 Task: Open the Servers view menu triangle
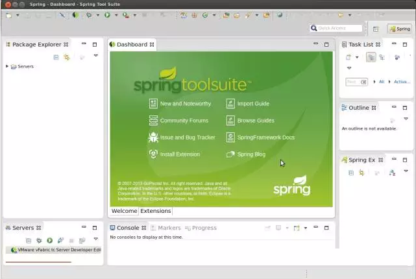(x=96, y=239)
